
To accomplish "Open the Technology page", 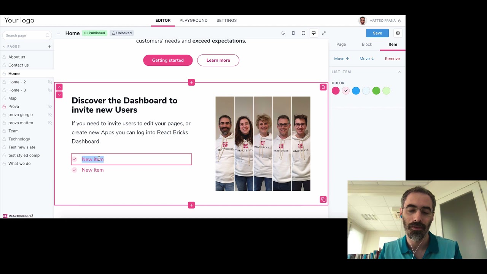I will 19,139.
